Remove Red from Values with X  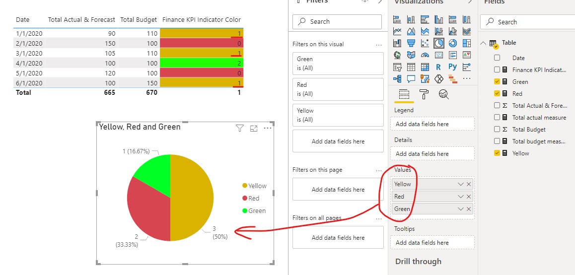[x=469, y=197]
